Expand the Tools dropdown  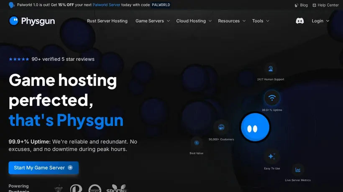click(x=261, y=21)
